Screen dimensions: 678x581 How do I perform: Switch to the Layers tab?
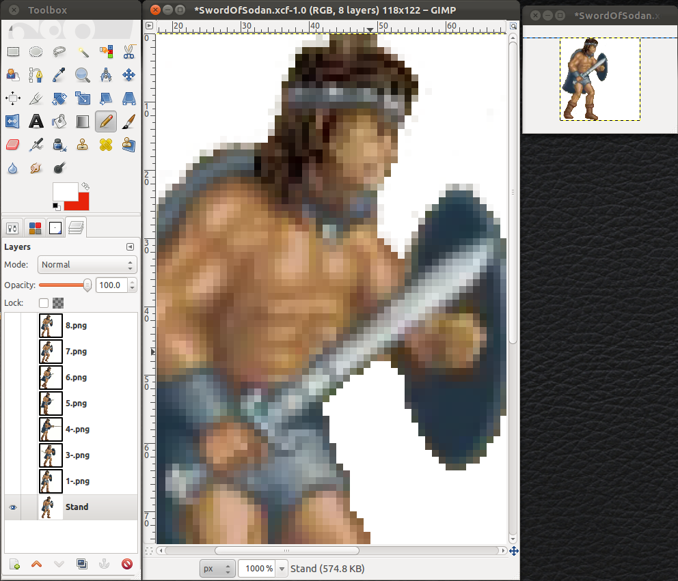coord(77,228)
